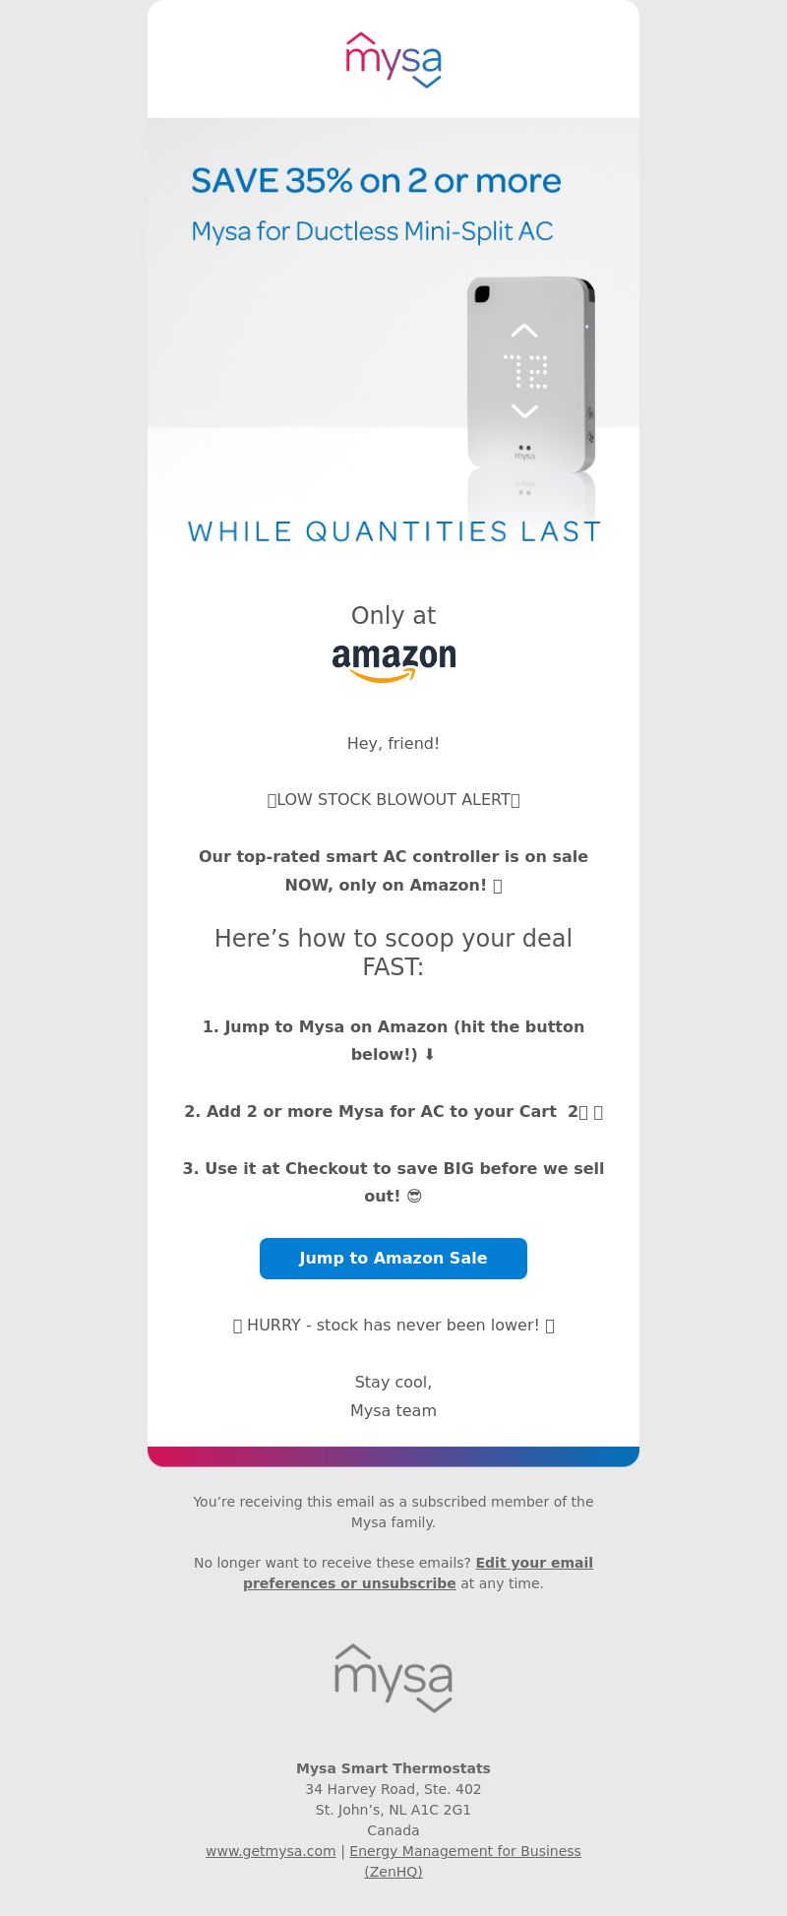Screen dimensions: 787x1916
Task: Click the HURRY stock has never been lower text
Action: [x=393, y=1326]
